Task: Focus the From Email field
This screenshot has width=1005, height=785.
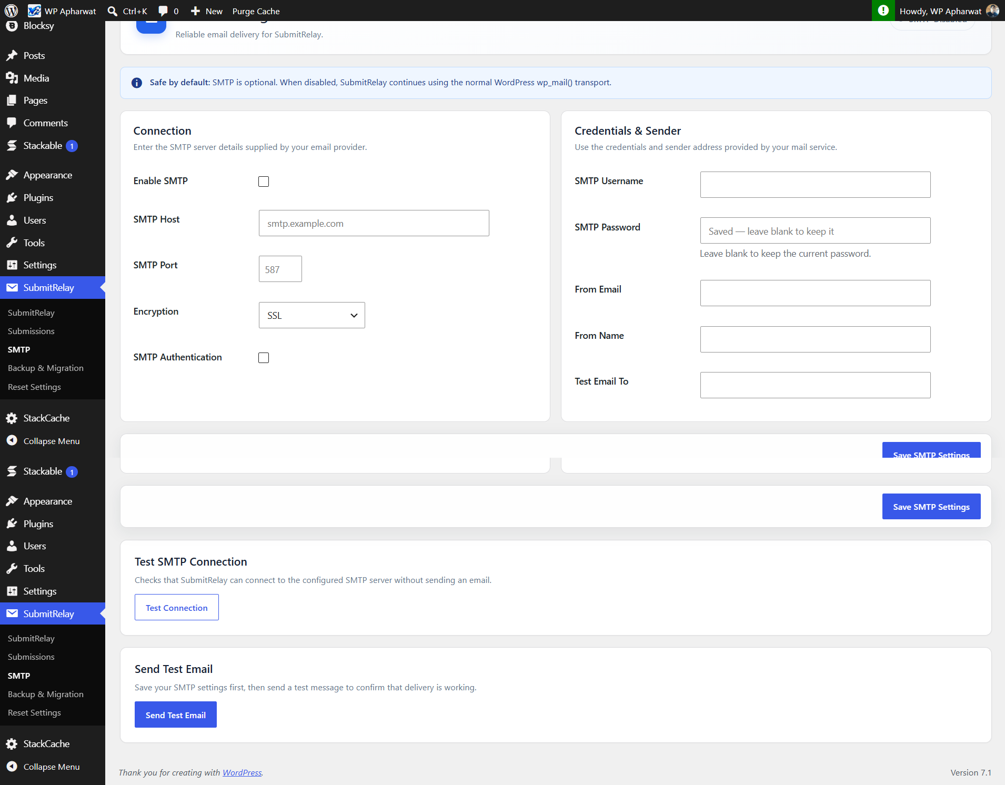Action: click(815, 293)
